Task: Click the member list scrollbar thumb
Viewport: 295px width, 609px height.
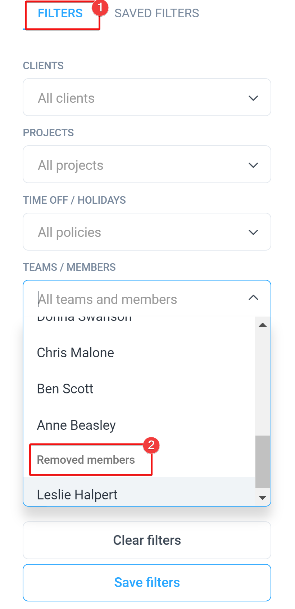Action: pos(263,462)
